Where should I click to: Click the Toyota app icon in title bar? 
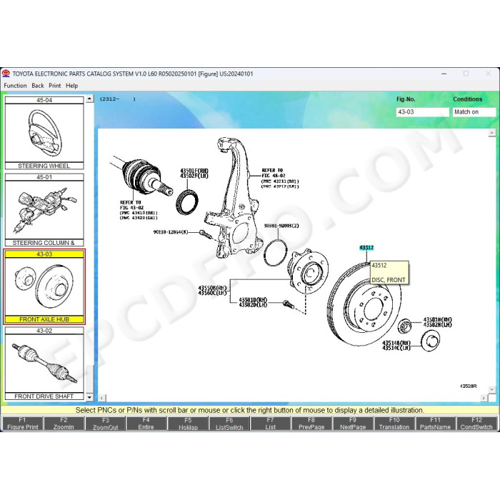point(6,74)
